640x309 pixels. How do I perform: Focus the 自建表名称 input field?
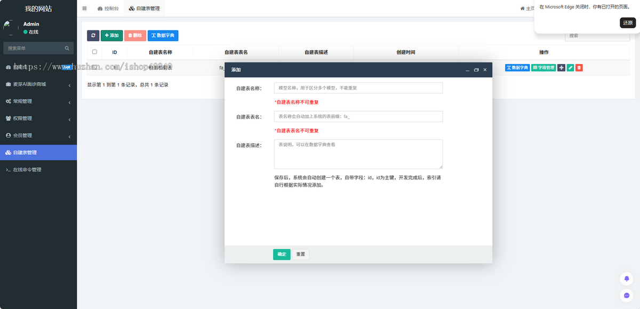coord(358,88)
